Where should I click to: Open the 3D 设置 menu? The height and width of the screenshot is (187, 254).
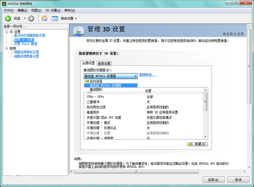(53, 10)
